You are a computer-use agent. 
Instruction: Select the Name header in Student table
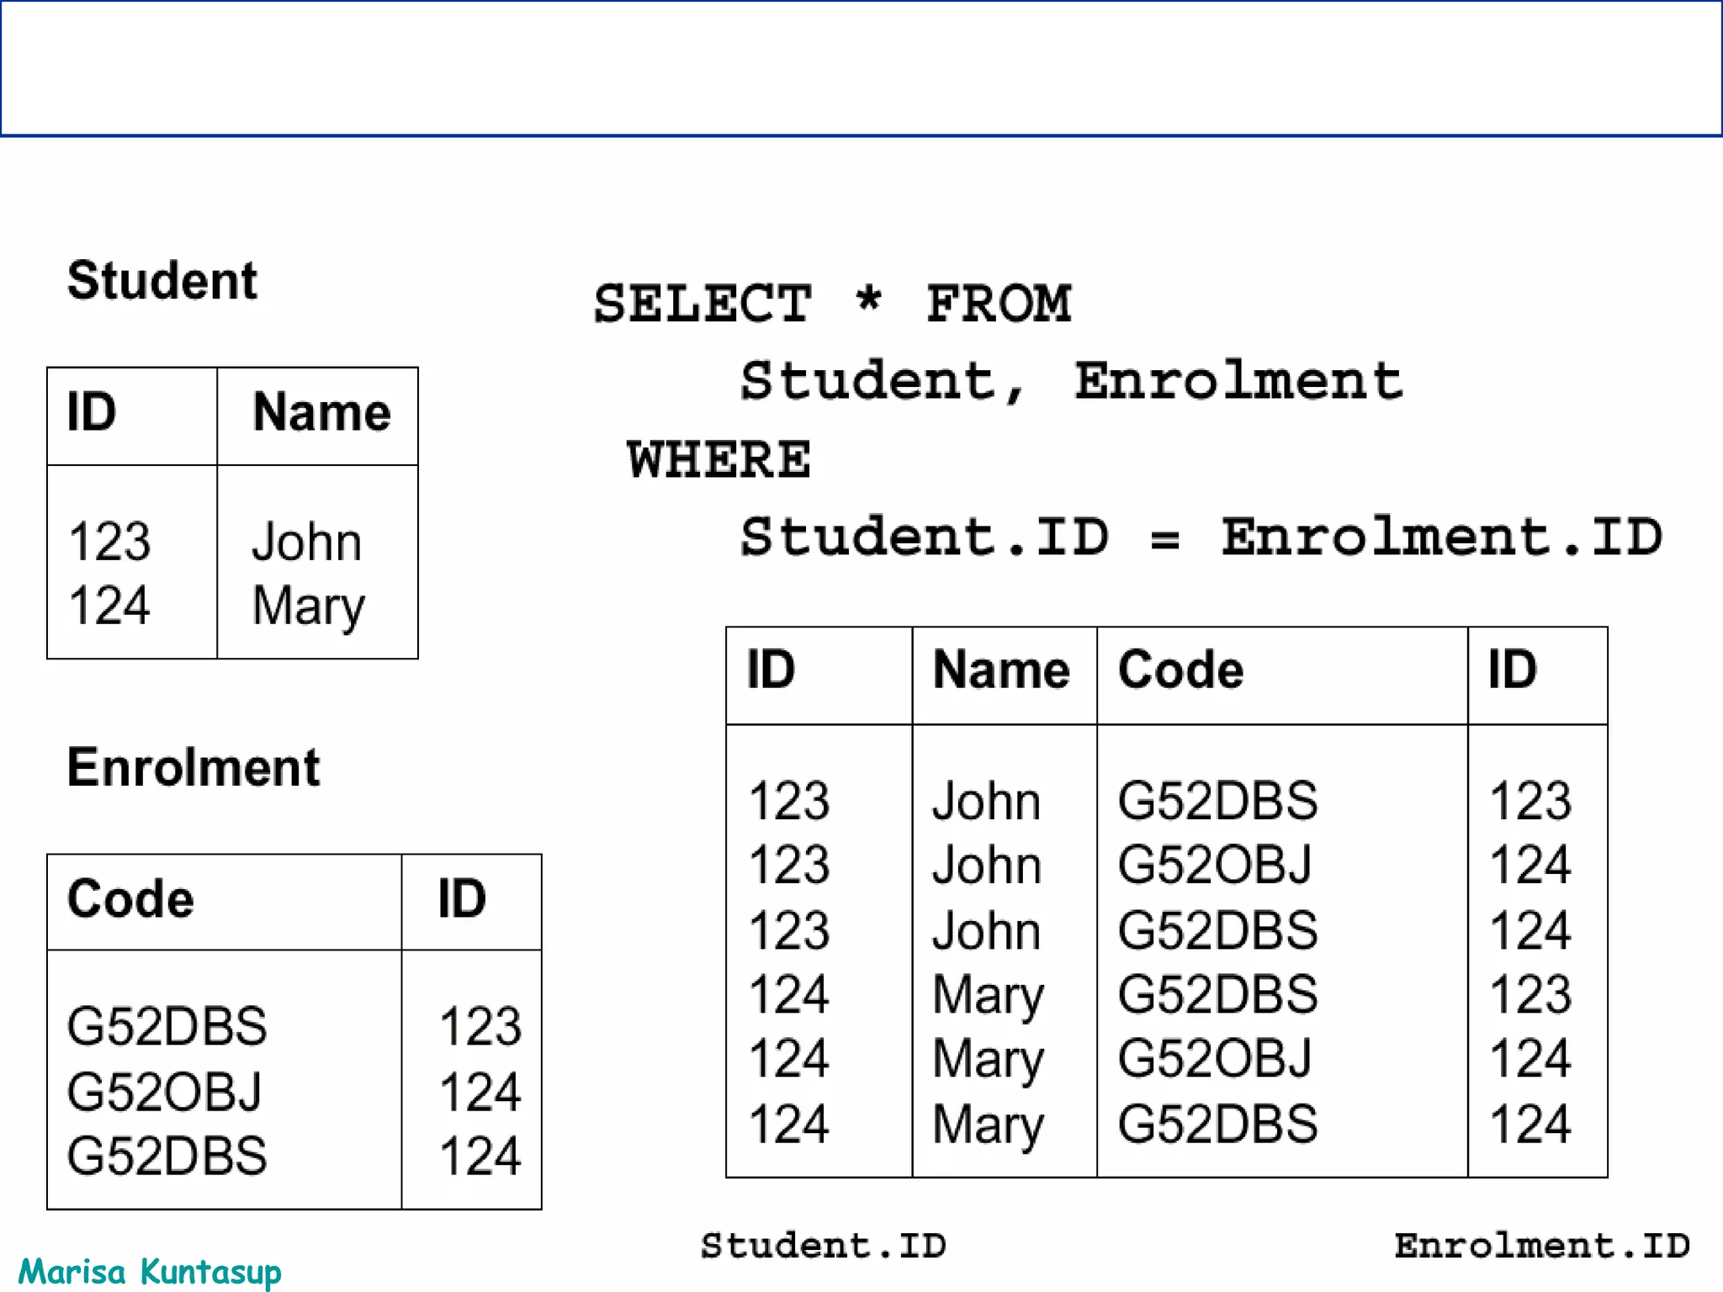(322, 412)
